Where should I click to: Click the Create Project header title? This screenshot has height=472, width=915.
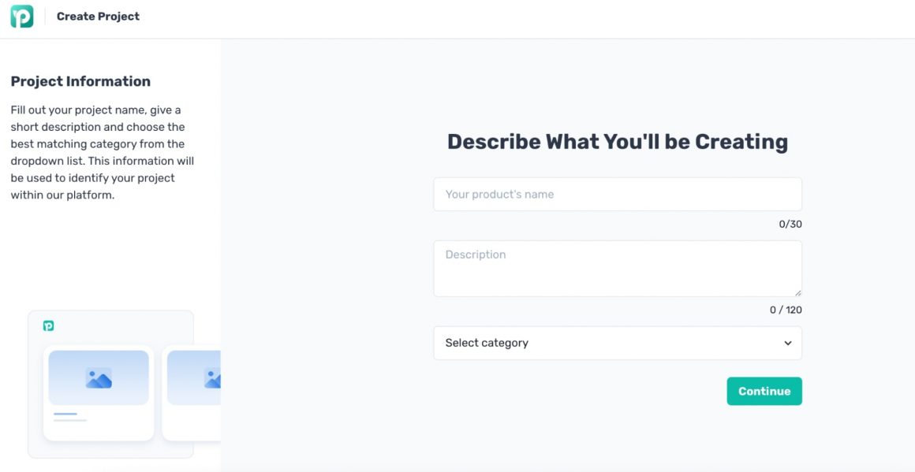click(x=96, y=16)
